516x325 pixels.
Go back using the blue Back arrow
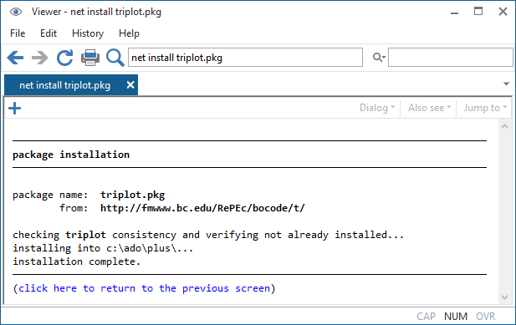[15, 58]
